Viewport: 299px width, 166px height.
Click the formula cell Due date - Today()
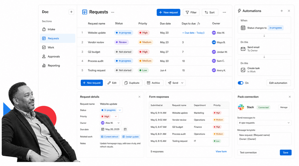tap(193, 33)
